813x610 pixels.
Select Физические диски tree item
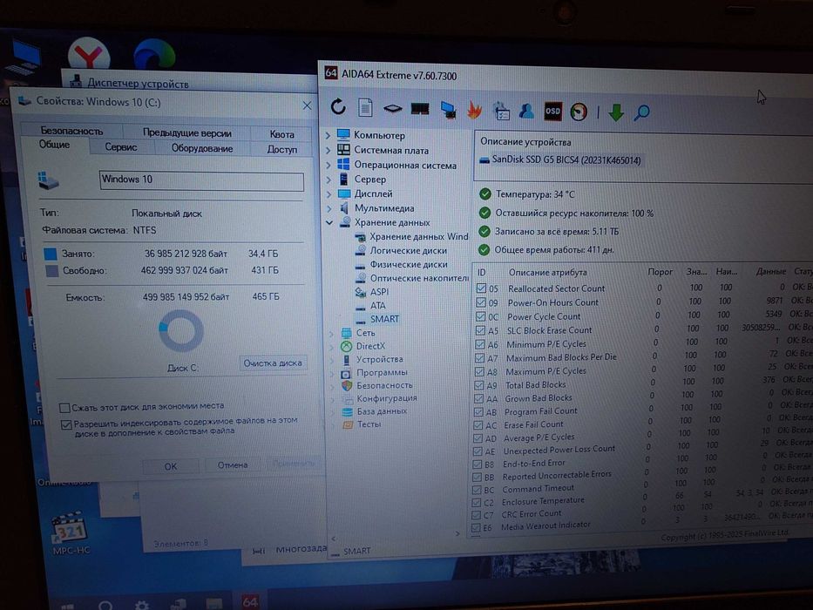point(409,265)
